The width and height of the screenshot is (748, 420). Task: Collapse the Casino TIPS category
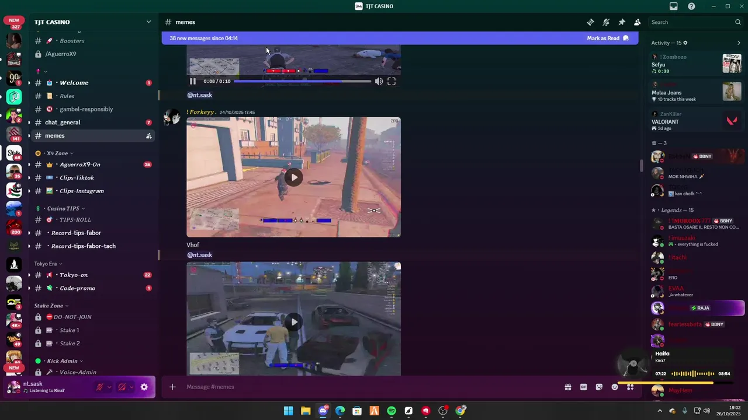61,208
